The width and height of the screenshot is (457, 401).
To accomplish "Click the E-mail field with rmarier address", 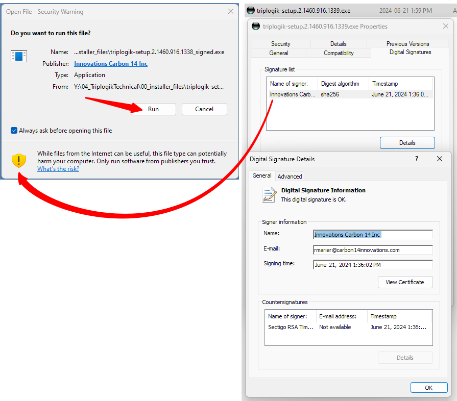I will point(373,250).
